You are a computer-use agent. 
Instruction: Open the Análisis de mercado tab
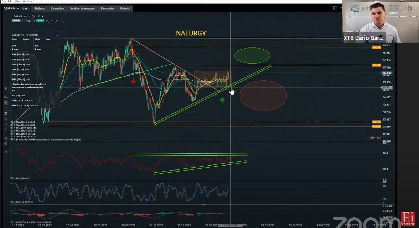coord(82,9)
